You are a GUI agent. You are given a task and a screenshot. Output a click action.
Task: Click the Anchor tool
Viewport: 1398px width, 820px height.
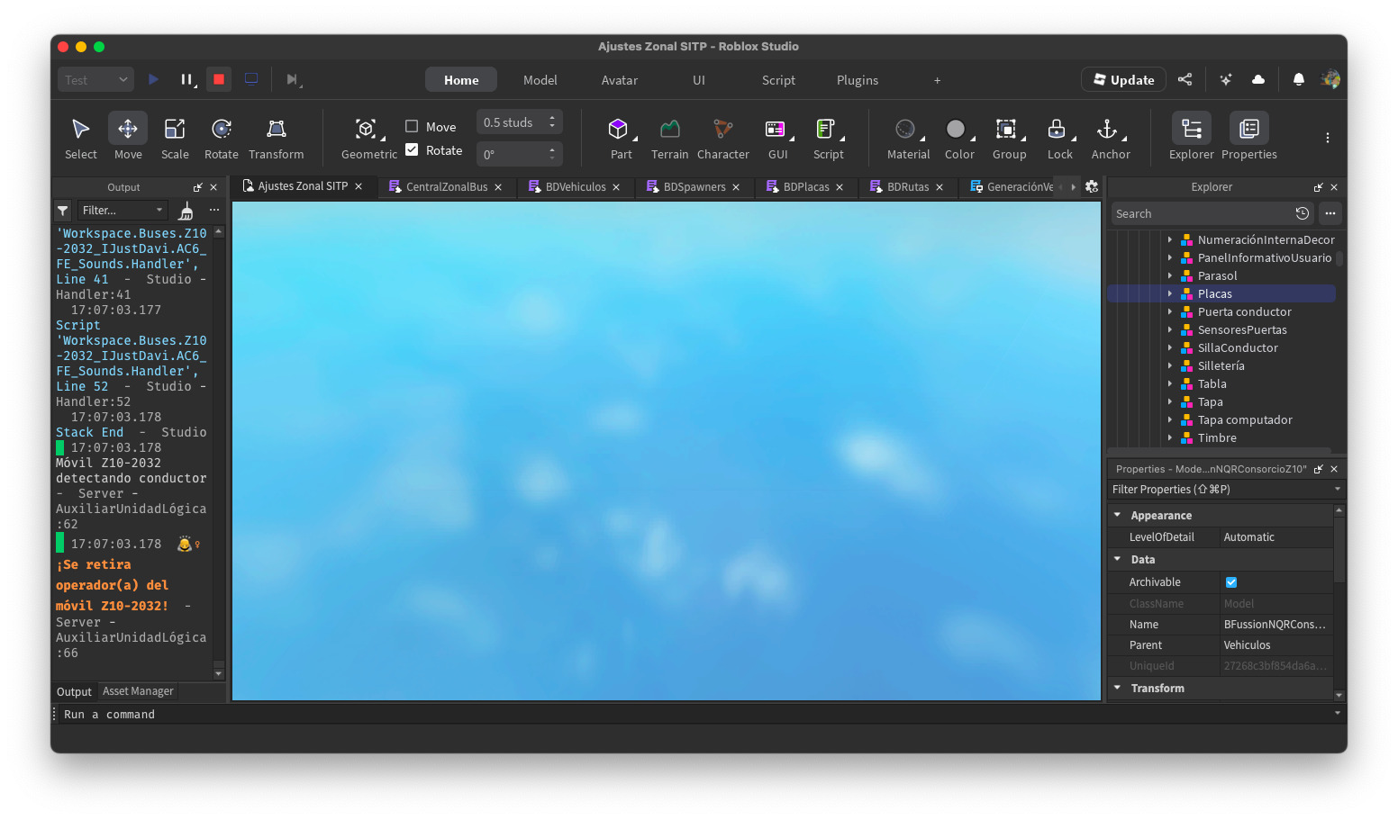1110,137
